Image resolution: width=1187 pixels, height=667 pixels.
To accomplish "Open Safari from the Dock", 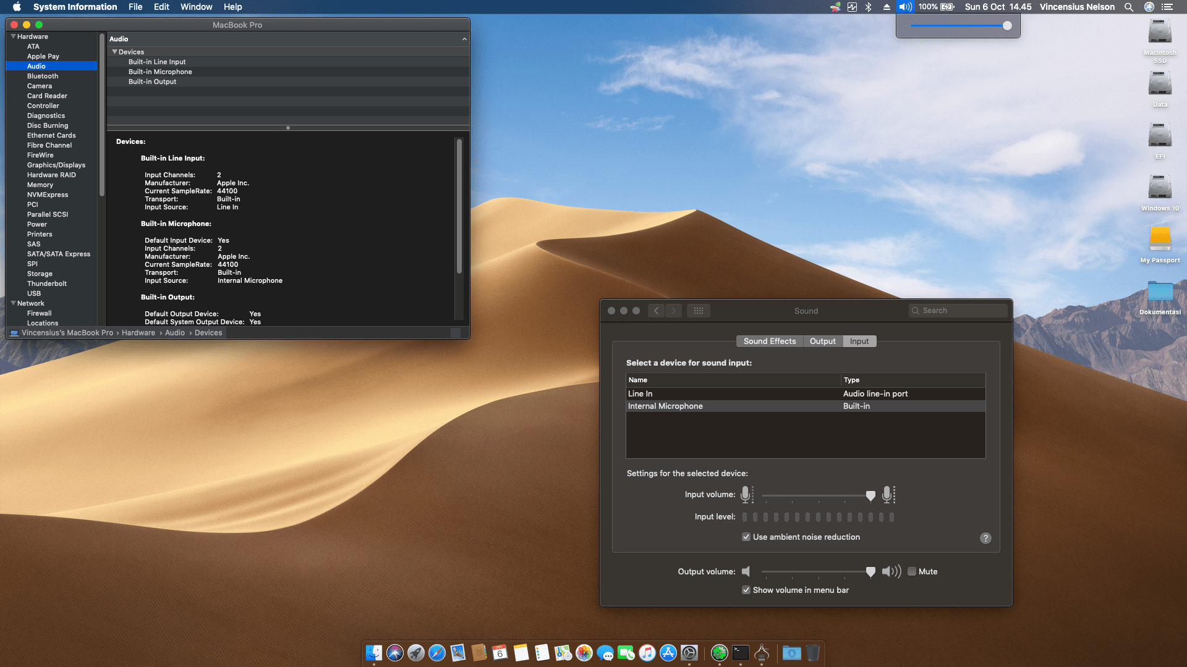I will [x=437, y=653].
